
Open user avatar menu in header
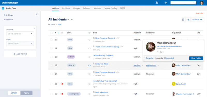coord(202,3)
